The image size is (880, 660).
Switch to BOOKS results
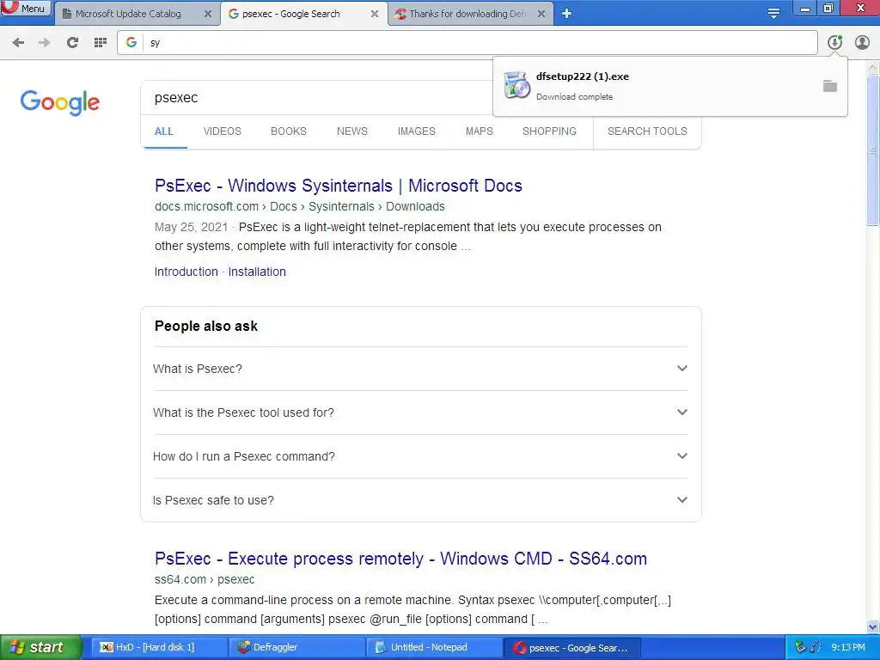click(289, 131)
